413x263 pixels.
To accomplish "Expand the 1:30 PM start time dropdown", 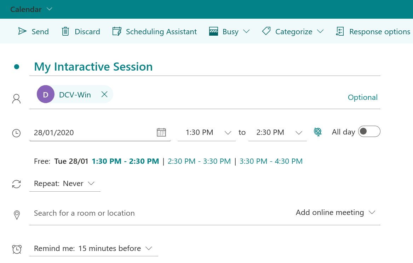I will pyautogui.click(x=228, y=133).
